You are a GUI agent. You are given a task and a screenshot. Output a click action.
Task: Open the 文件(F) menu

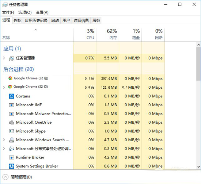[8, 12]
